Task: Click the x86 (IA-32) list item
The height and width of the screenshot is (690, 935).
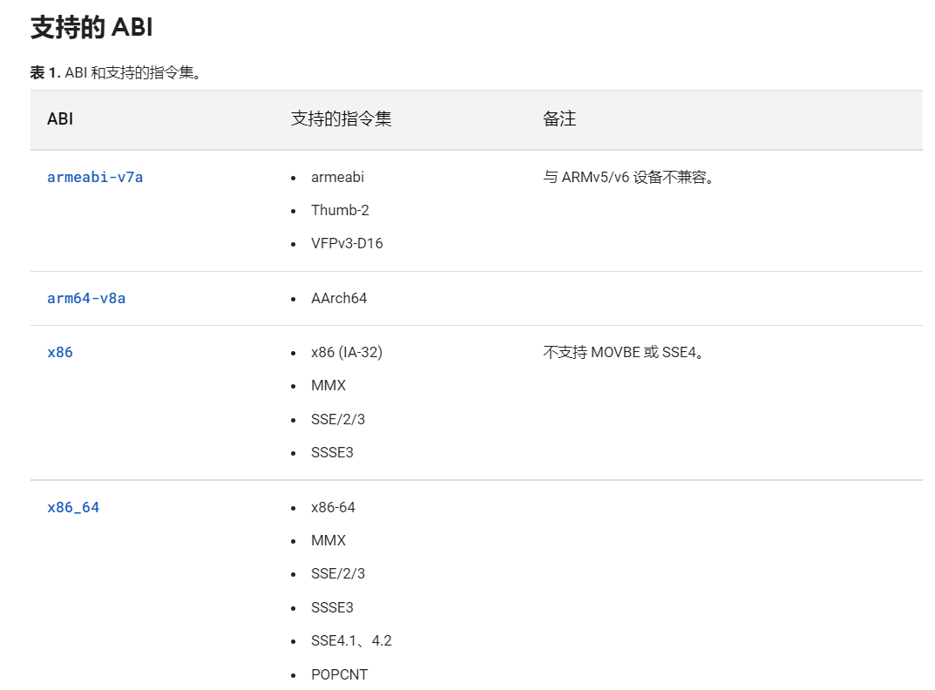Action: tap(347, 353)
